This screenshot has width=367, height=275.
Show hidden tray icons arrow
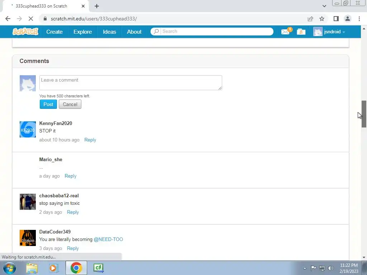tap(305, 268)
